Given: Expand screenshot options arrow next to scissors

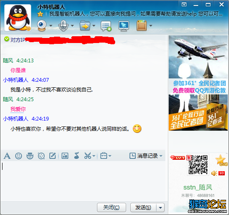Looking at the screenshot, I should pos(94,156).
